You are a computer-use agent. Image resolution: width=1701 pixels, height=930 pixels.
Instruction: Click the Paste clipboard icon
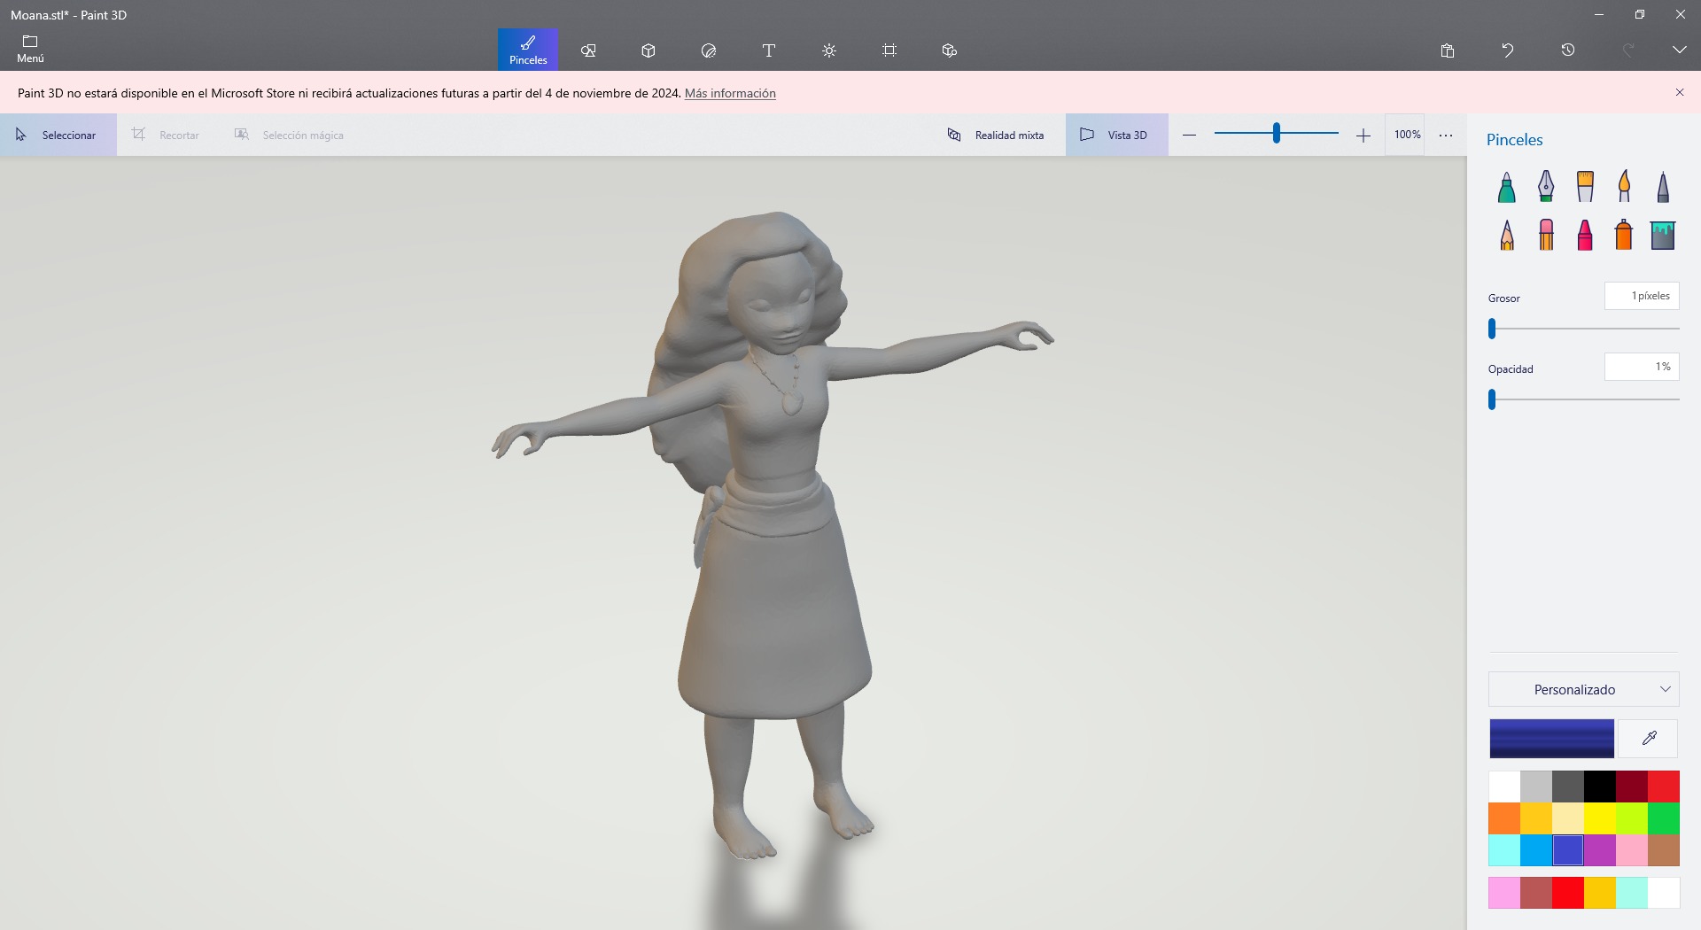point(1448,50)
